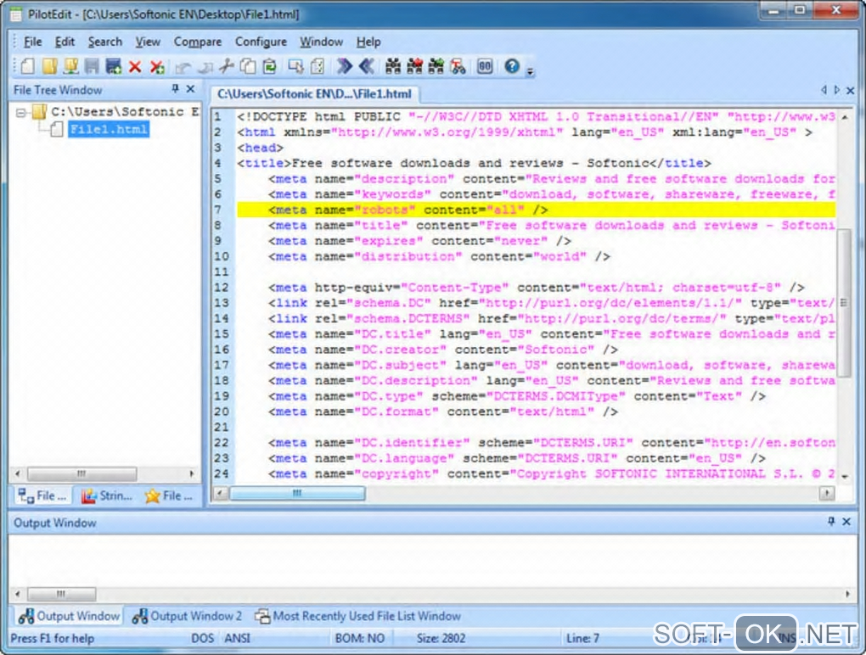This screenshot has height=655, width=866.
Task: Open the Edit menu
Action: (65, 42)
